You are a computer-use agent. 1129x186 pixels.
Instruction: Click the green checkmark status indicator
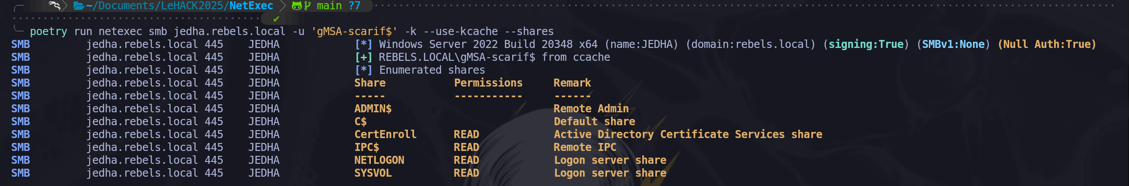276,19
